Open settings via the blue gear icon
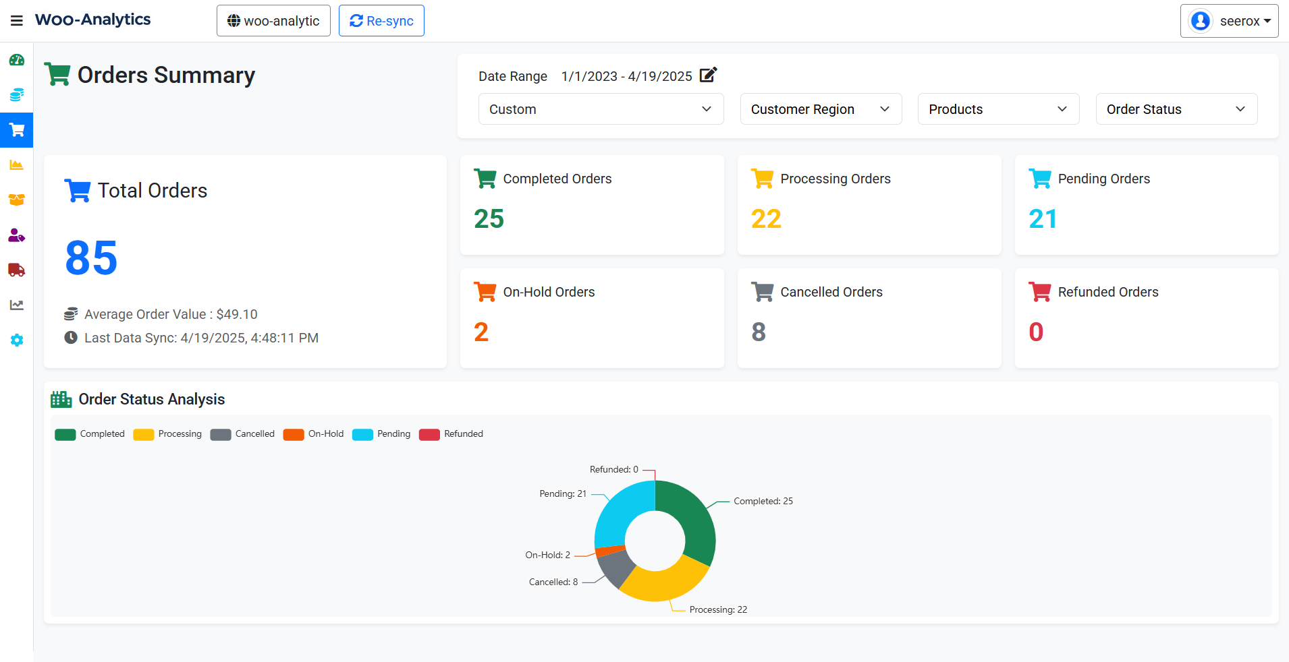 17,340
